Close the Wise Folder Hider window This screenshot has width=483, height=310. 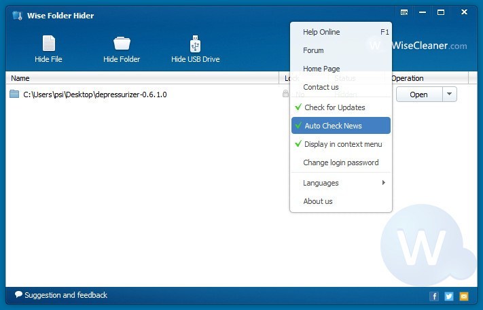464,12
